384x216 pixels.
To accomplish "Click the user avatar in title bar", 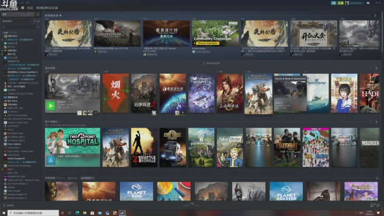I will point(347,3).
